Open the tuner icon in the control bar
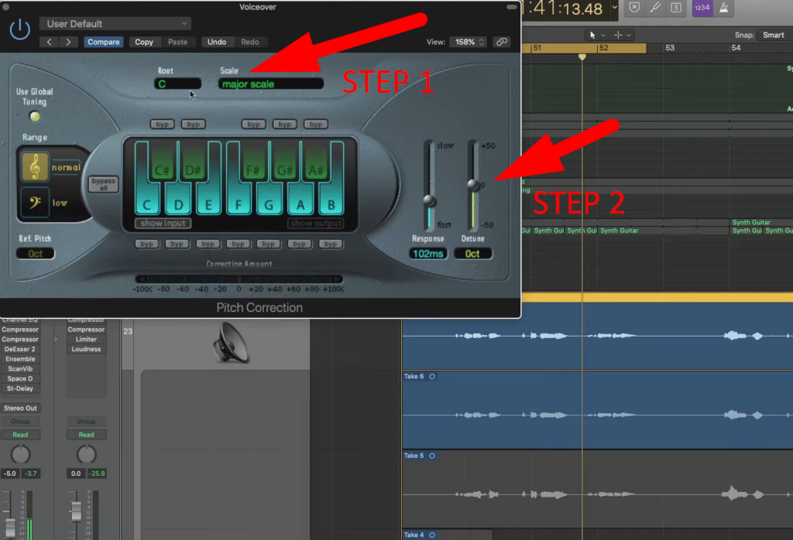Screen dimensions: 793x540 tap(656, 8)
